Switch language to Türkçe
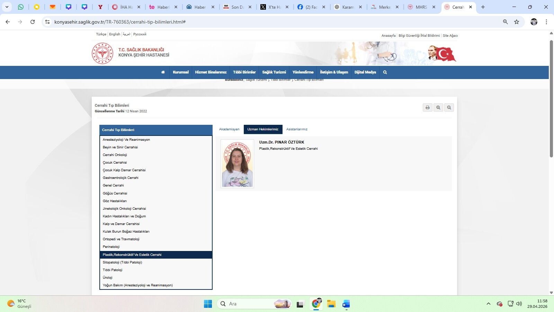 (x=101, y=34)
